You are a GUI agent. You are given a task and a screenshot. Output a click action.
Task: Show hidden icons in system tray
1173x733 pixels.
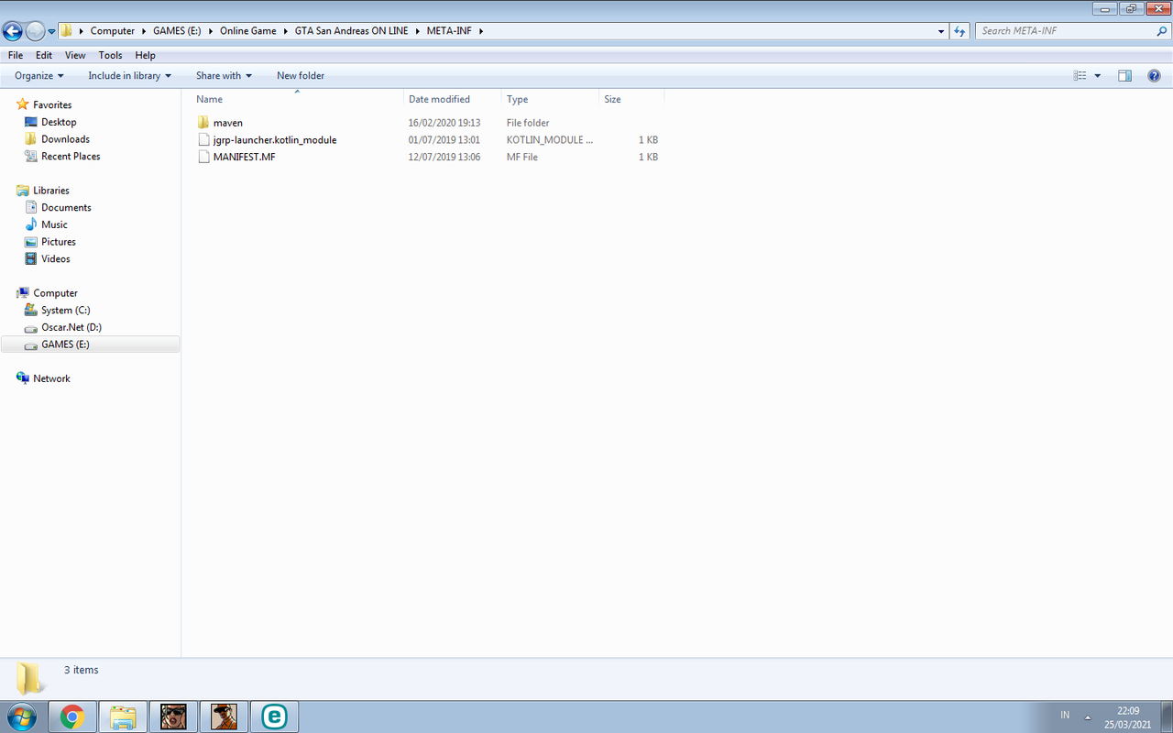(x=1088, y=717)
